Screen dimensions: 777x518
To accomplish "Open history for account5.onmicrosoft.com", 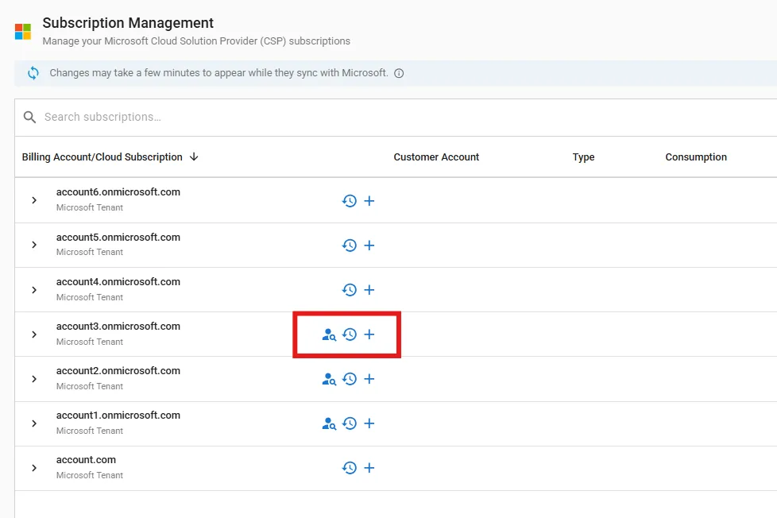I will click(x=350, y=245).
